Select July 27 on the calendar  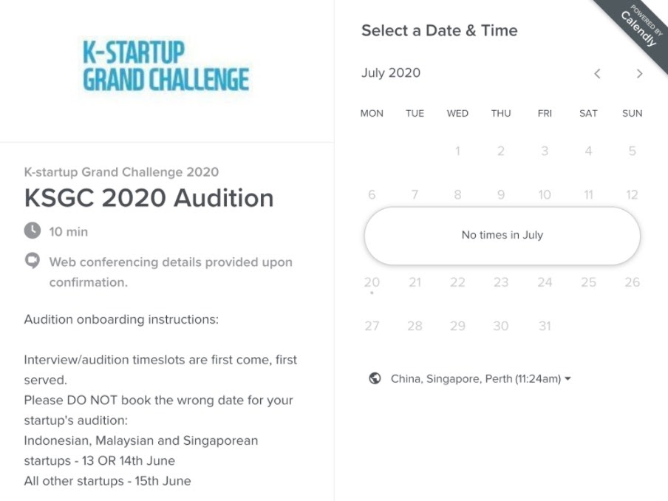tap(372, 326)
